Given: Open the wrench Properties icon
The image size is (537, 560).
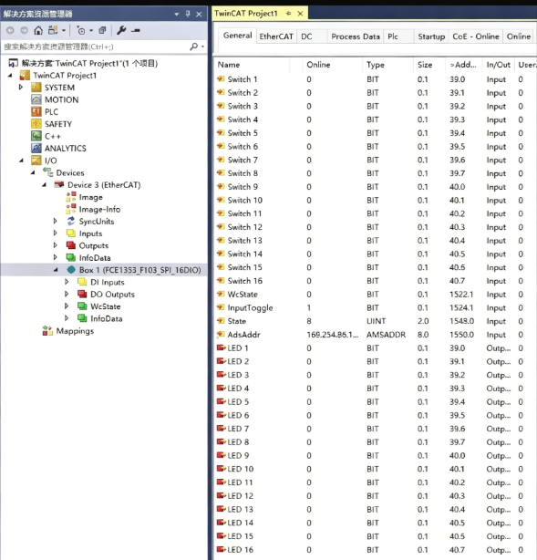Looking at the screenshot, I should point(121,30).
